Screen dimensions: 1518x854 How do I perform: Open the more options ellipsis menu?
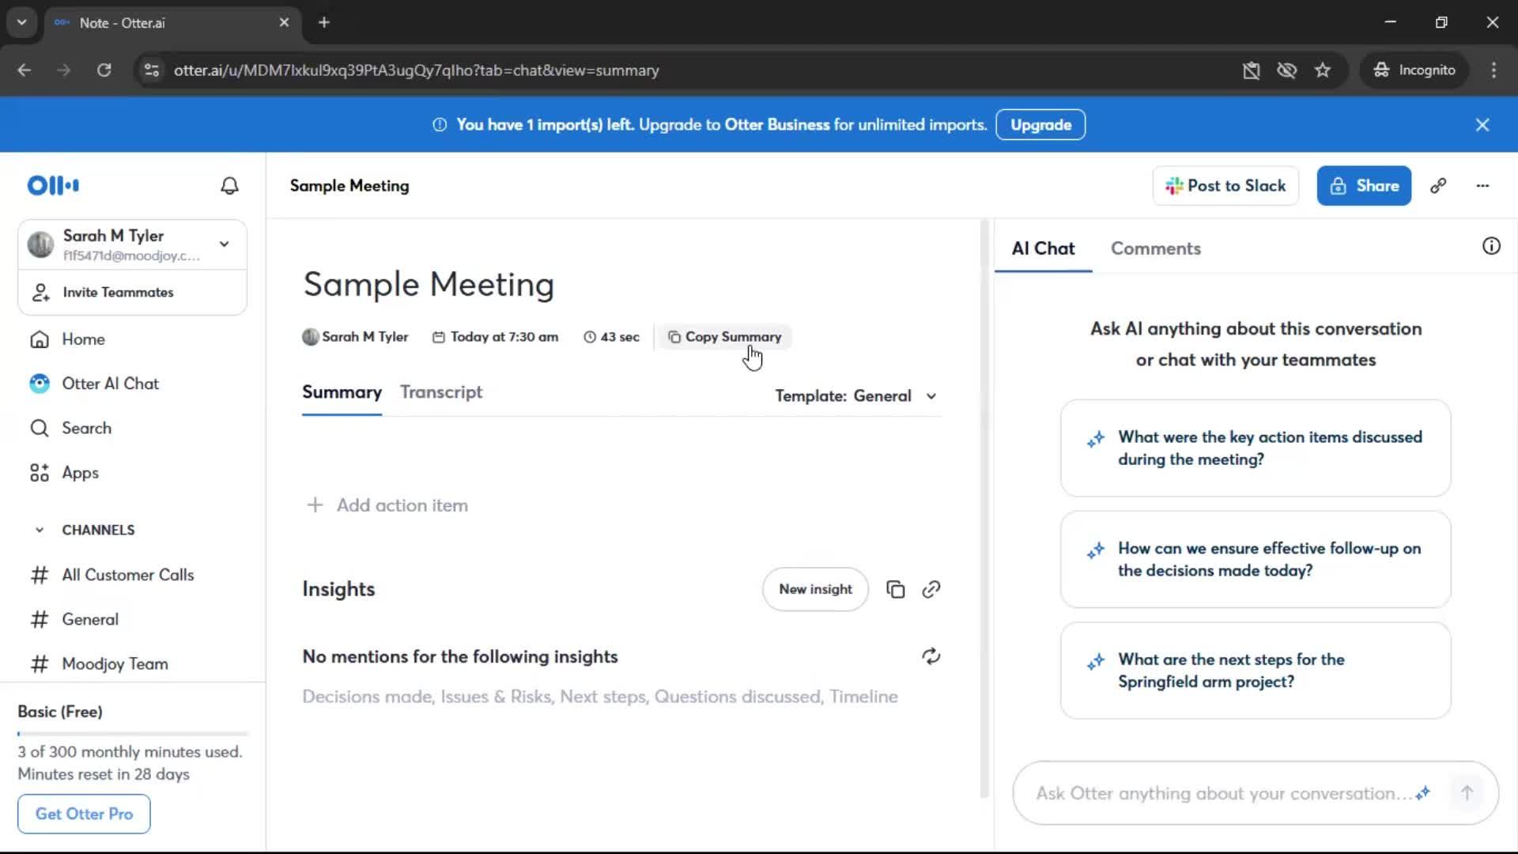(1482, 186)
